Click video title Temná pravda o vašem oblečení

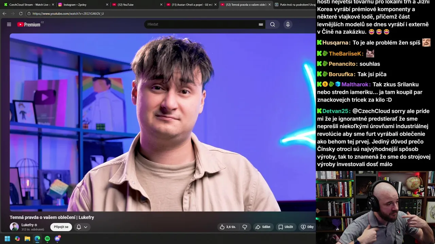coord(52,218)
